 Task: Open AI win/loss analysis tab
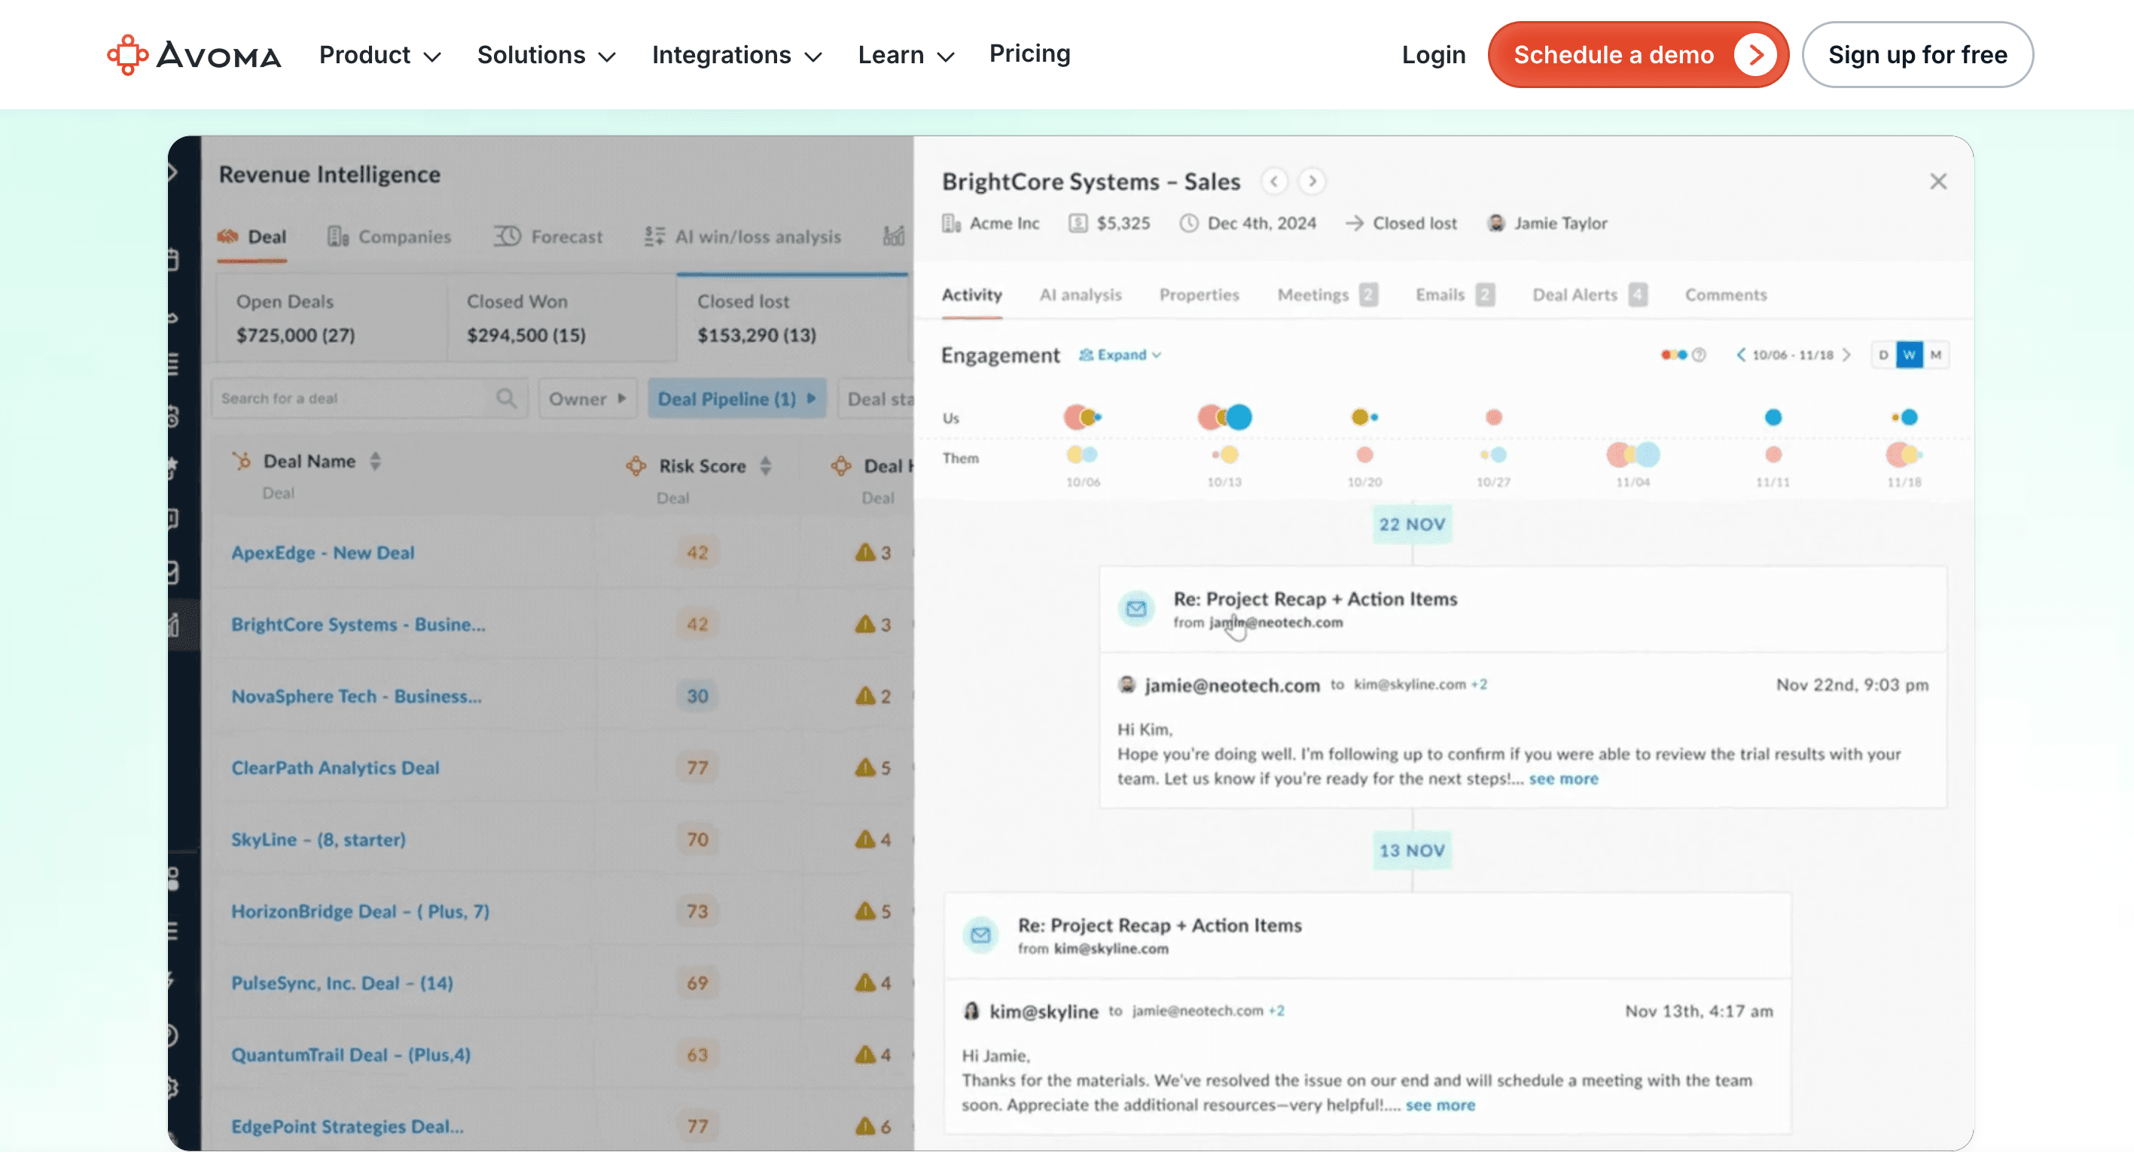pyautogui.click(x=742, y=237)
